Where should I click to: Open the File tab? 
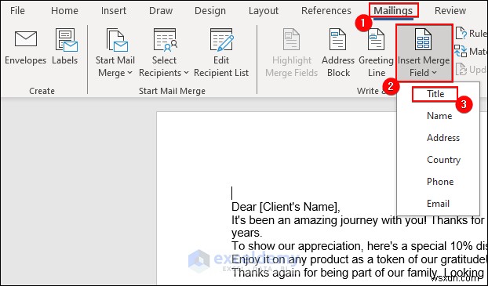[17, 10]
